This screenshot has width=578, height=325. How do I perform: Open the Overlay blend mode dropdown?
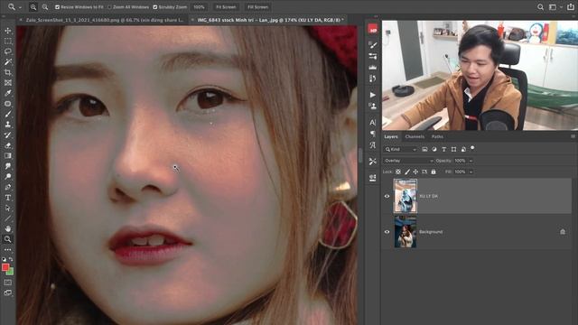tap(408, 161)
